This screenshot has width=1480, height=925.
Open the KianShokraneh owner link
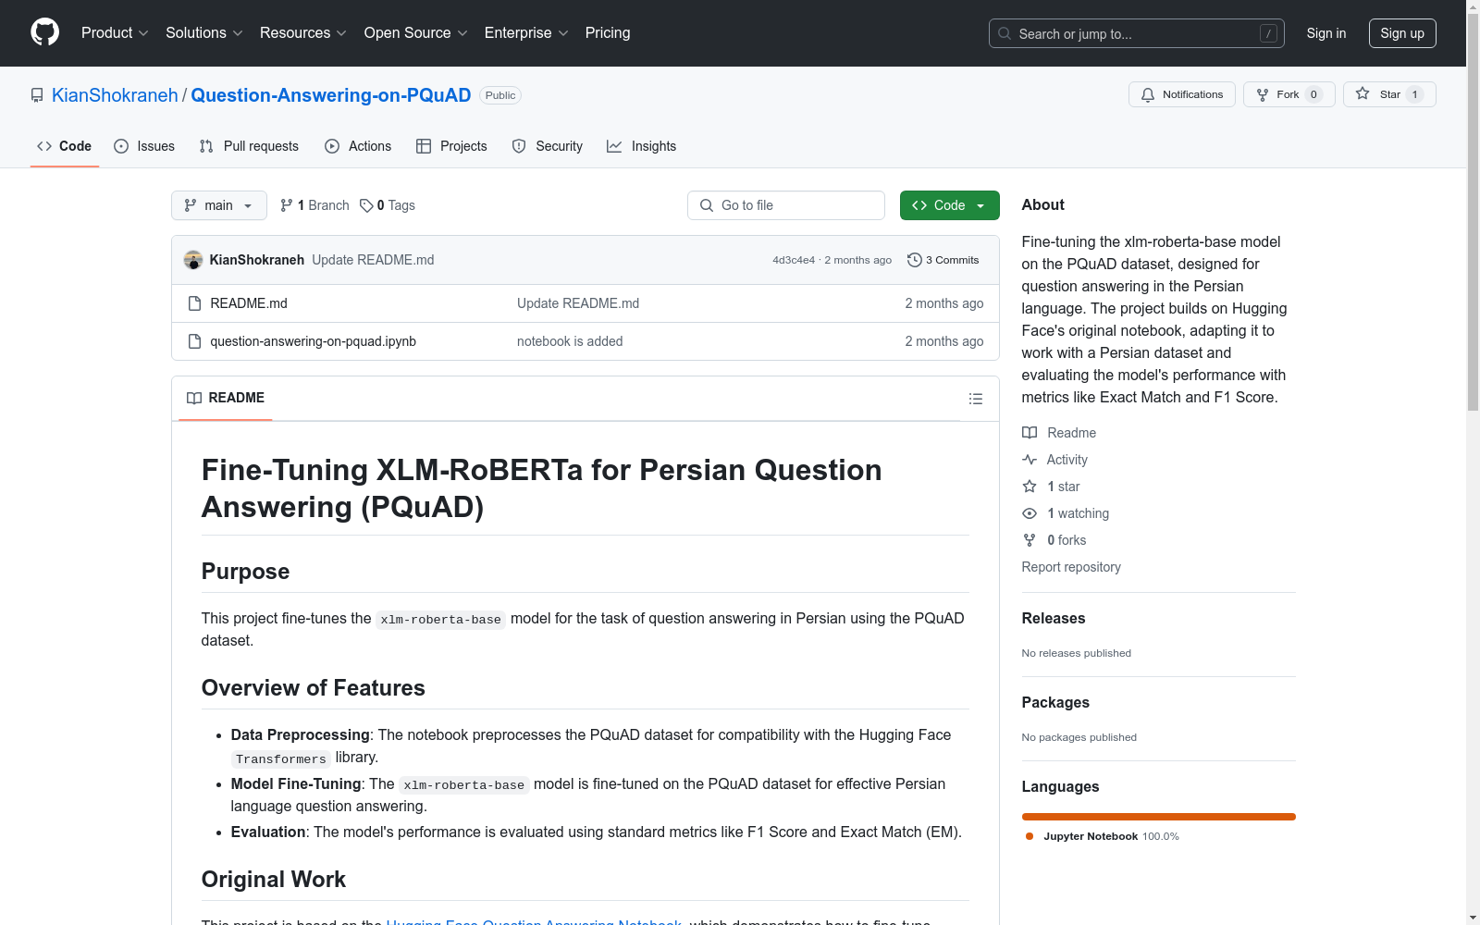[x=115, y=95]
